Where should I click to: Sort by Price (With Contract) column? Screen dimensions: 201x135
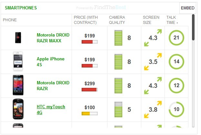pos(85,20)
